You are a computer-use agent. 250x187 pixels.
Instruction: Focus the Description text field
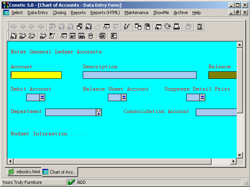click(x=139, y=75)
